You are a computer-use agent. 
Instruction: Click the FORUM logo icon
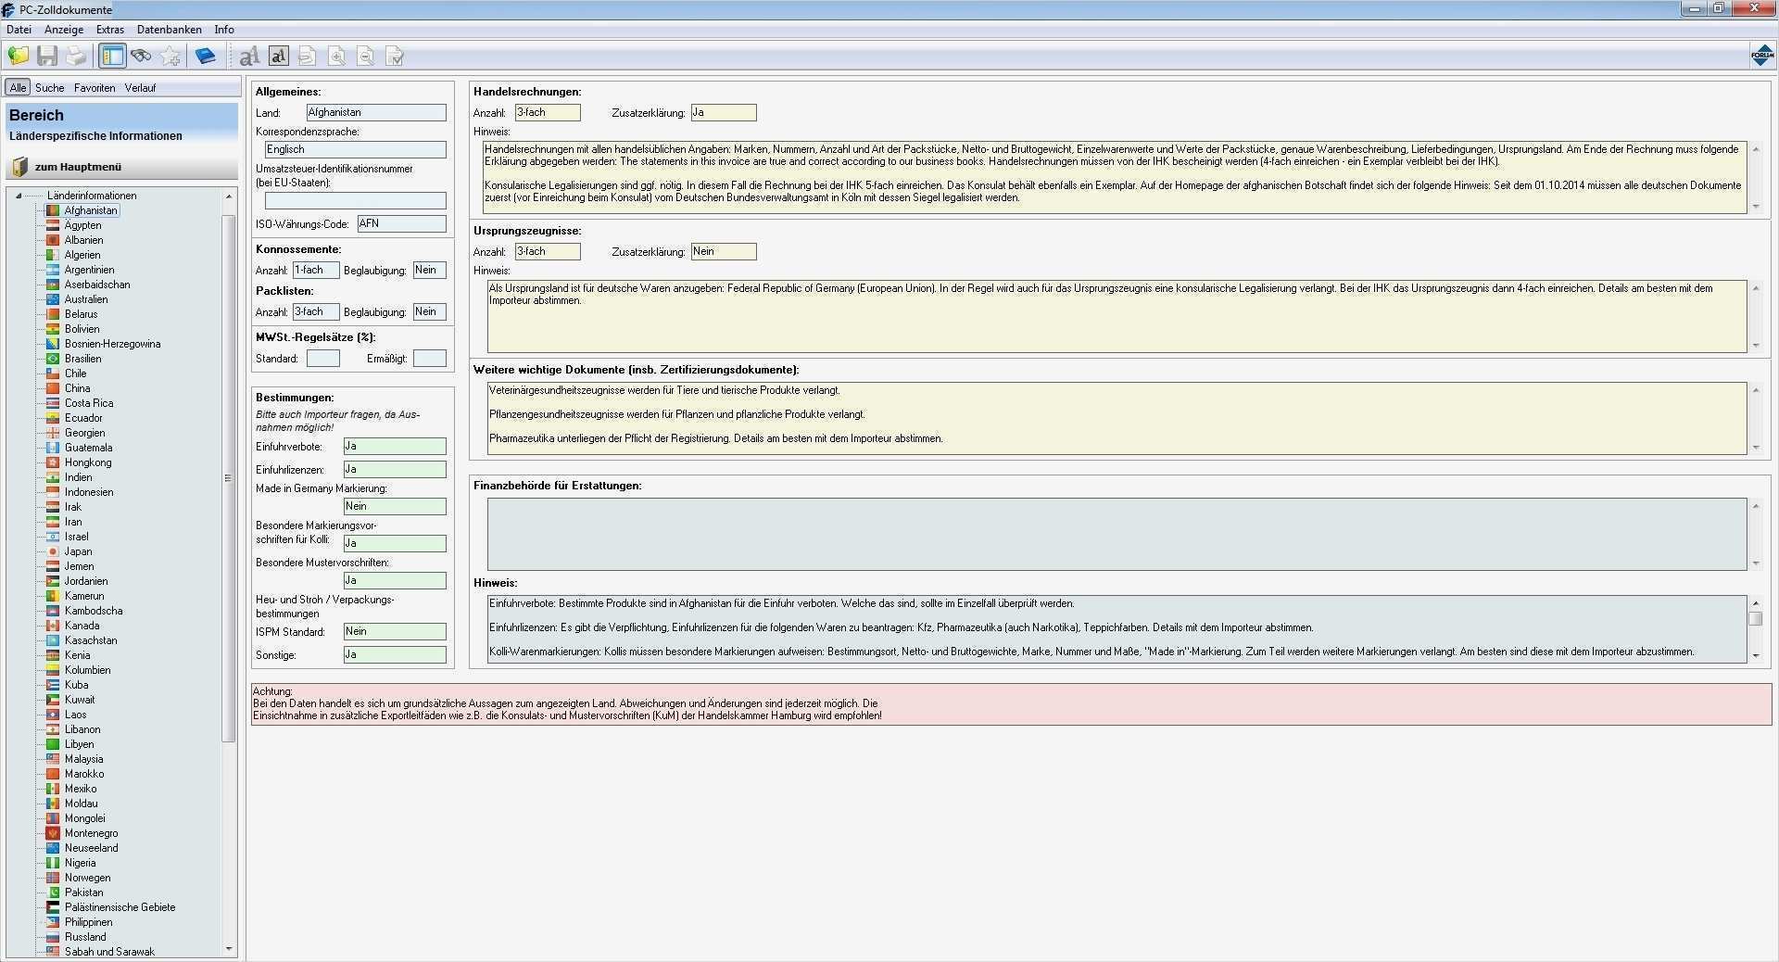[x=1761, y=56]
